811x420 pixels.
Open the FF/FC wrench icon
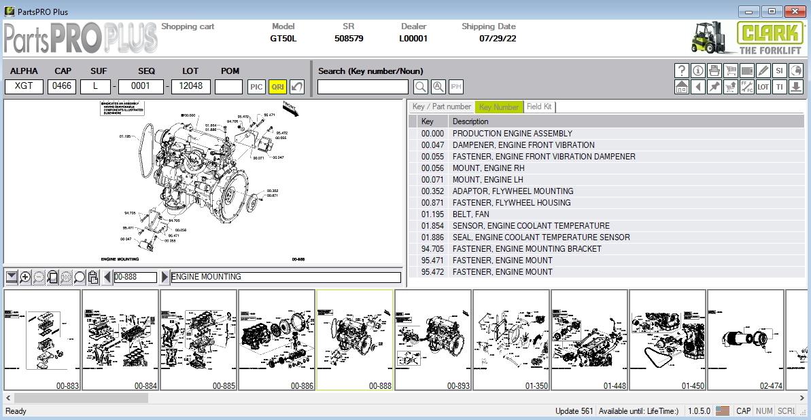747,87
